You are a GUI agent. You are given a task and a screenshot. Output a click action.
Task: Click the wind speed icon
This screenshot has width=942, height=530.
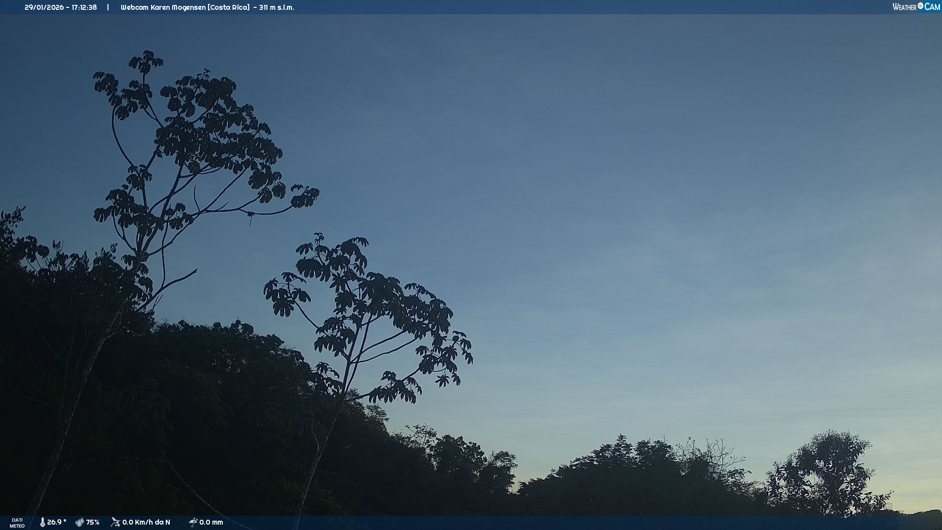(x=115, y=522)
